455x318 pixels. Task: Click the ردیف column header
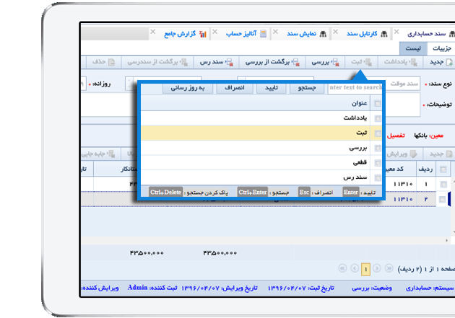pos(425,169)
